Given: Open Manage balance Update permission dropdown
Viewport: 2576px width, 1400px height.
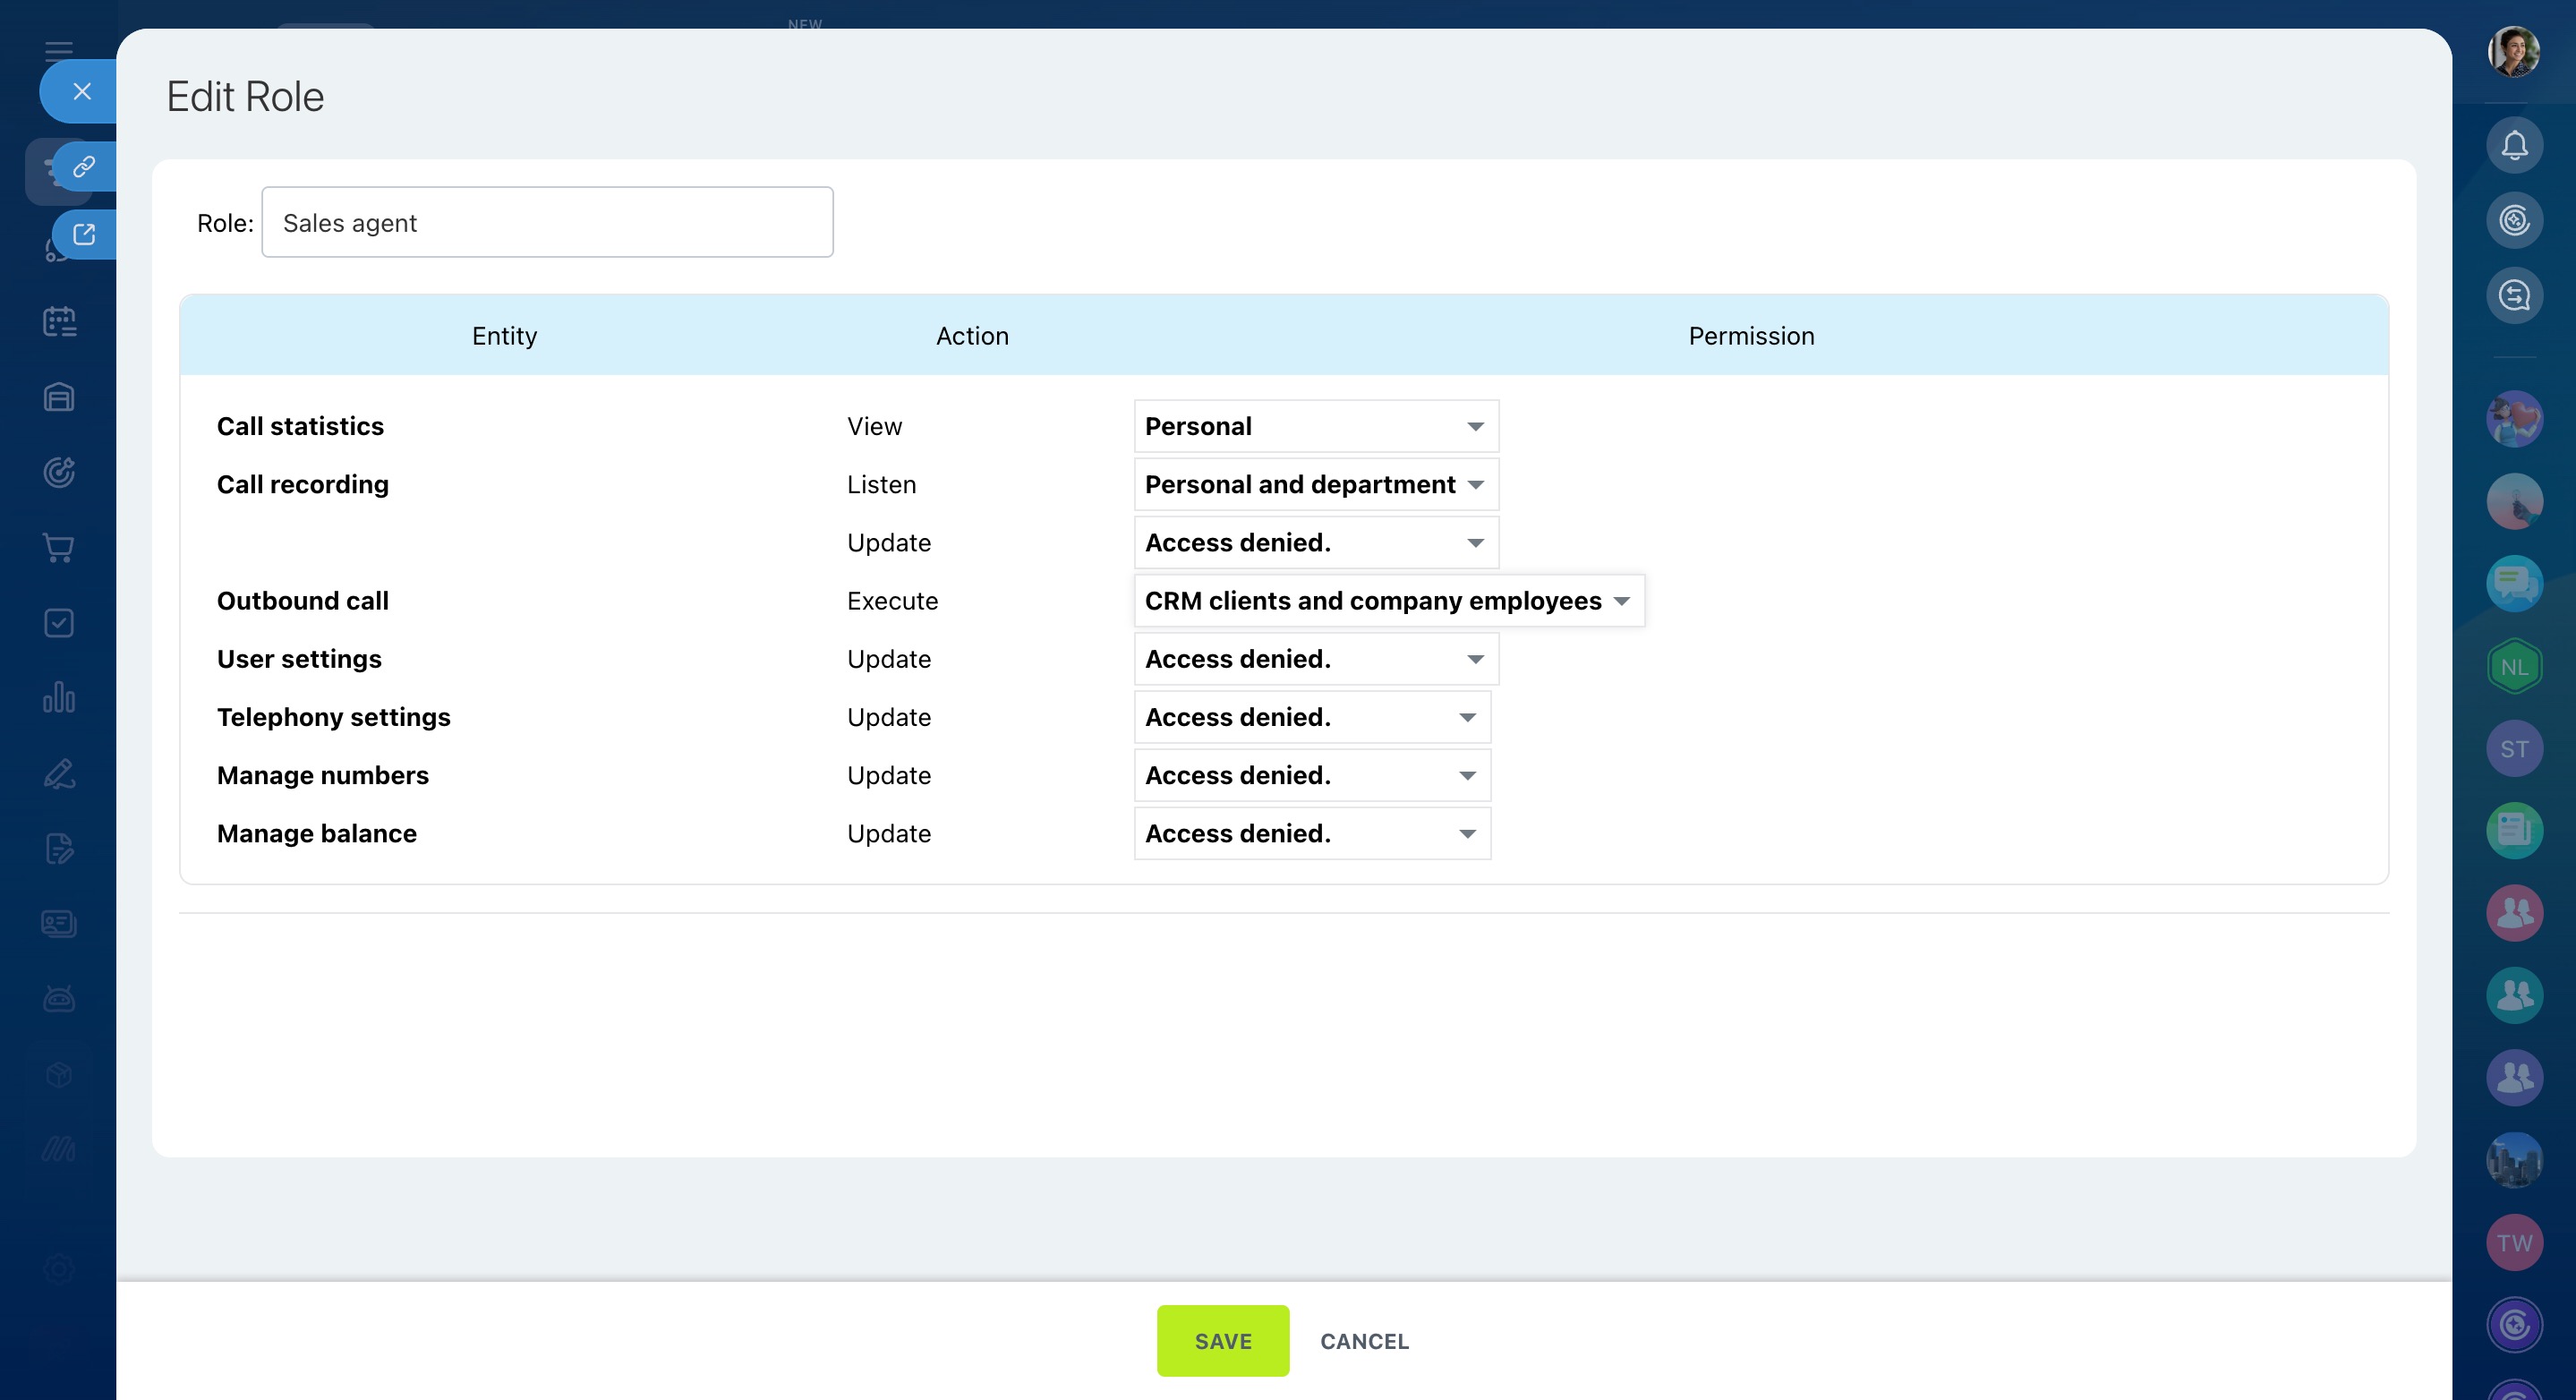Looking at the screenshot, I should tap(1311, 833).
